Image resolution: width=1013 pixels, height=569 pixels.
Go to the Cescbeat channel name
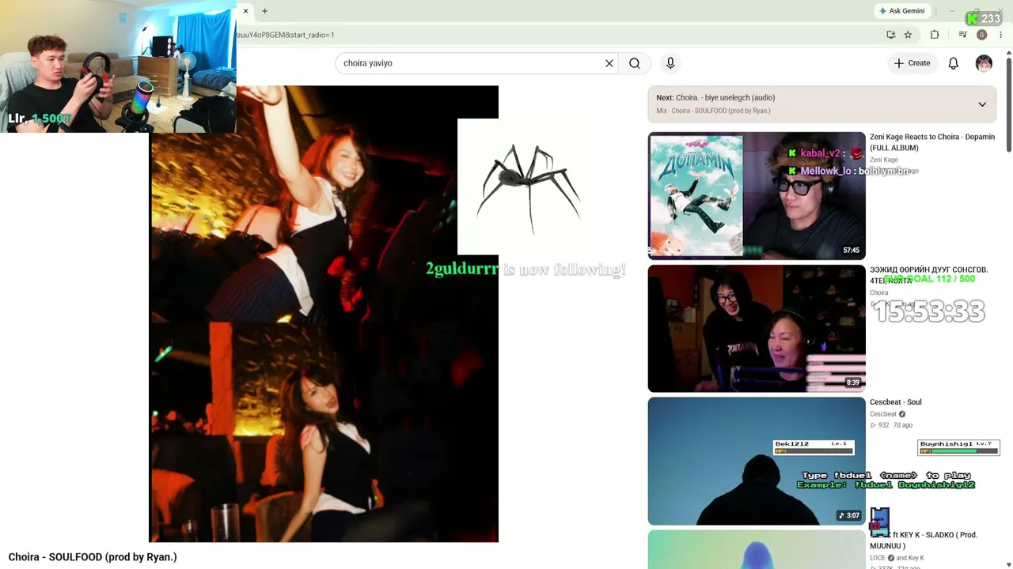pos(883,414)
